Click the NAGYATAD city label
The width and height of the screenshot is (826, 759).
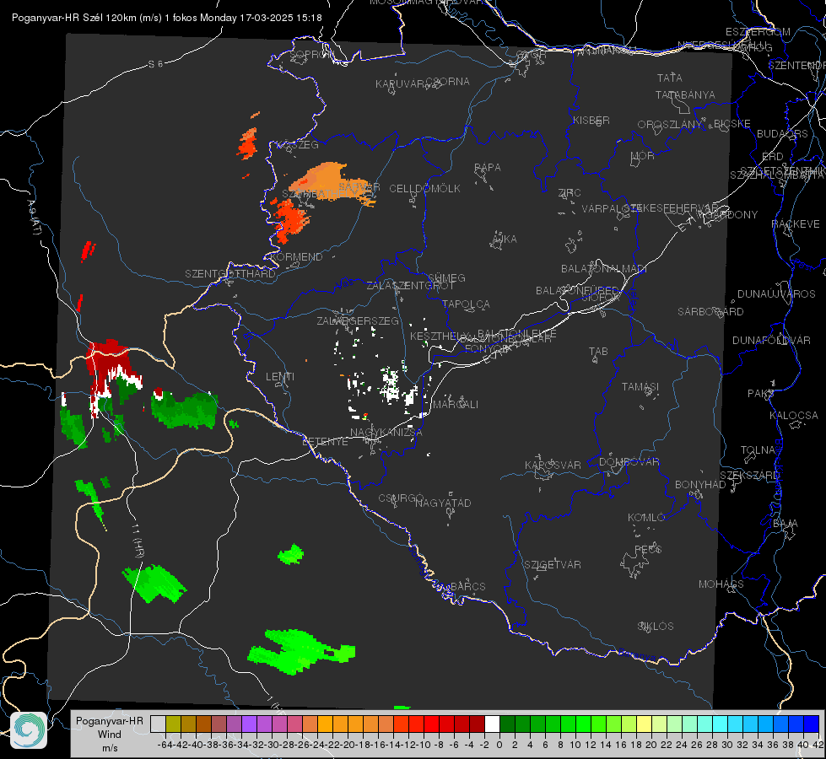(443, 503)
